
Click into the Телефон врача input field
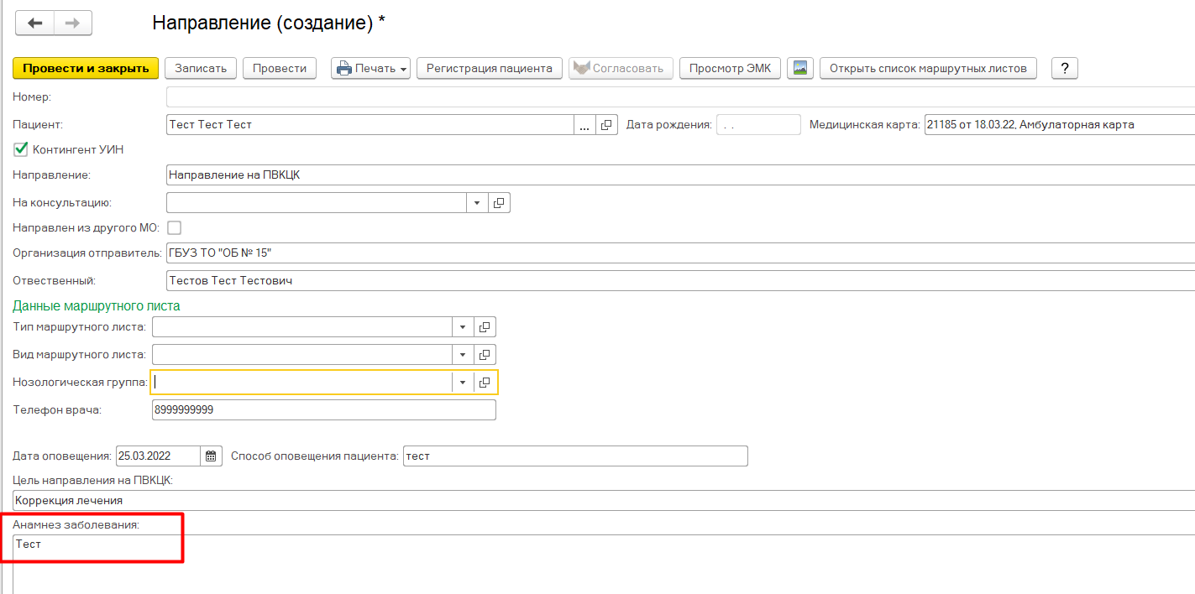coord(323,410)
